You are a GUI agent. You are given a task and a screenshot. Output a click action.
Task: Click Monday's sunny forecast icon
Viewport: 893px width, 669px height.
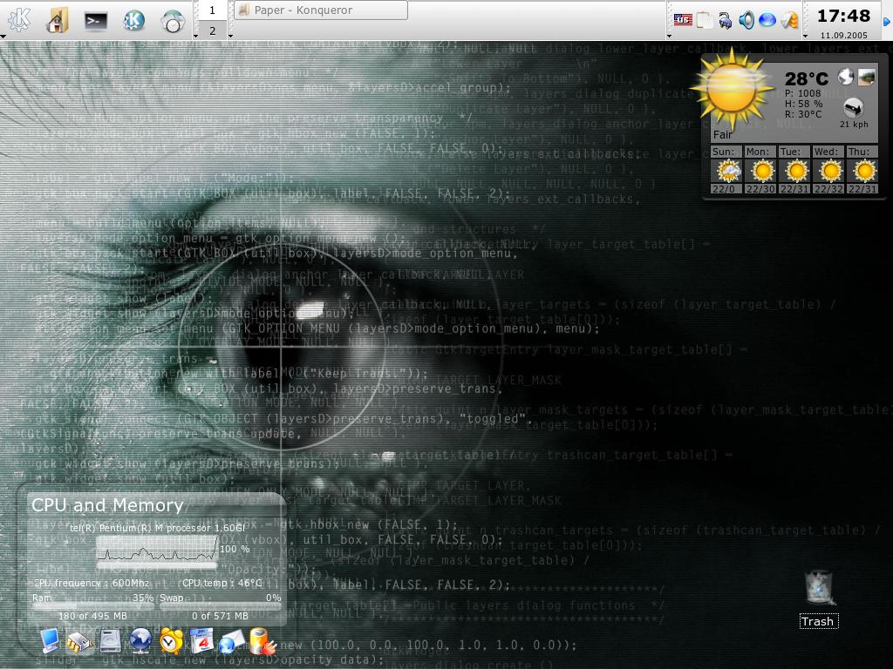coord(762,171)
